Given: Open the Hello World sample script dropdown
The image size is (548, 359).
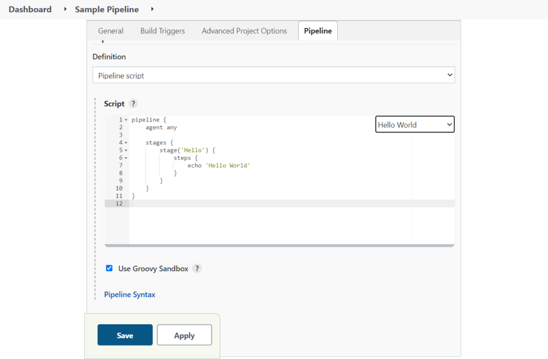Looking at the screenshot, I should click(x=415, y=124).
